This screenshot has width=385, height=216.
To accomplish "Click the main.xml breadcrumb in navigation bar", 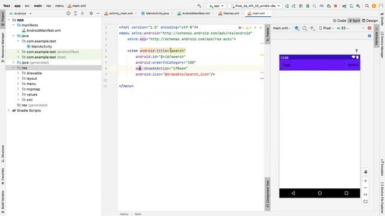I will [x=76, y=5].
